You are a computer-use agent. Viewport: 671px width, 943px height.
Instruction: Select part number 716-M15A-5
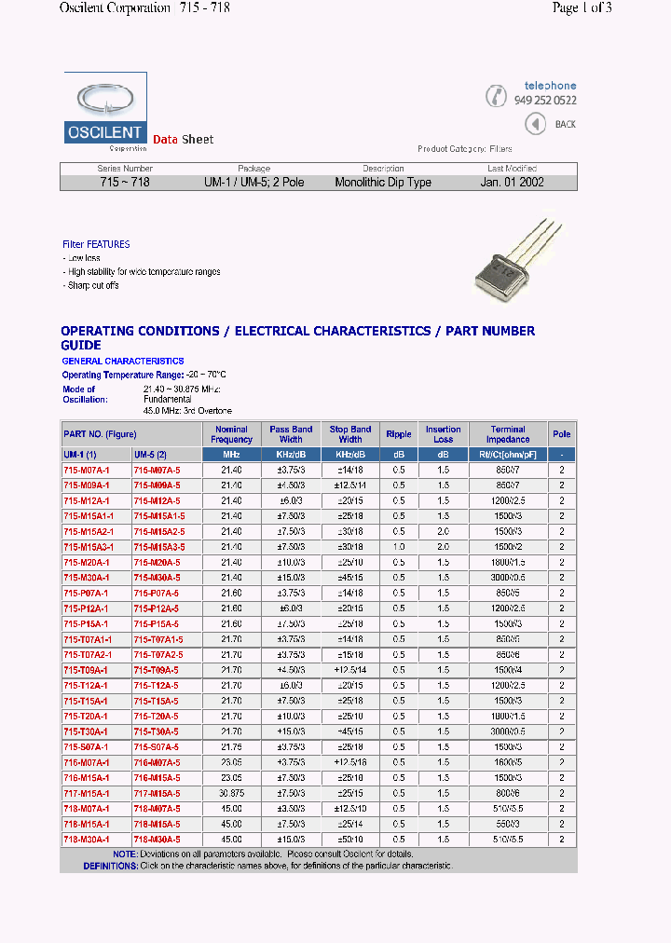click(157, 778)
